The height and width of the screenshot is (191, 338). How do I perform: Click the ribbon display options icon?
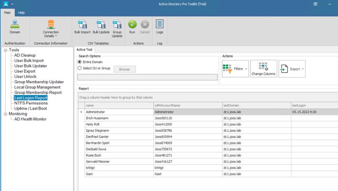315,4
